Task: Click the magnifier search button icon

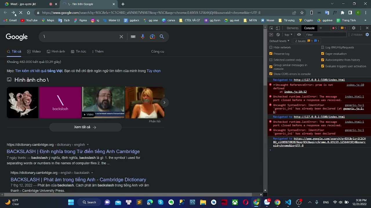Action: pyautogui.click(x=162, y=37)
